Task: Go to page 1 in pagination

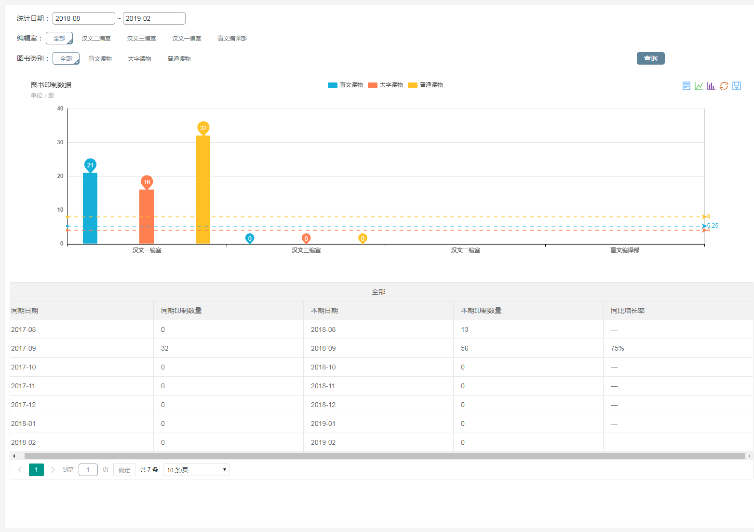Action: (x=36, y=470)
